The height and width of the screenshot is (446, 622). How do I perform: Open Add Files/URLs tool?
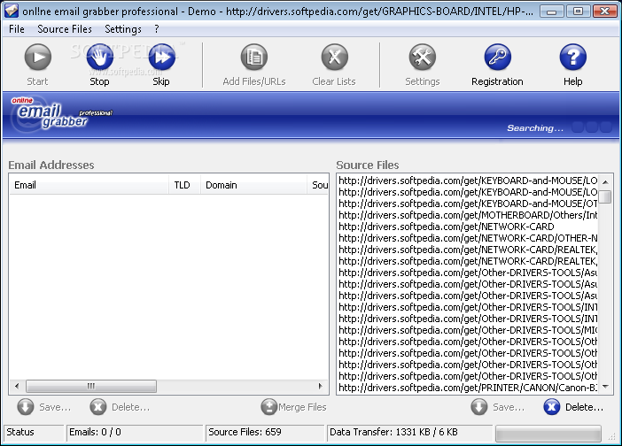254,58
